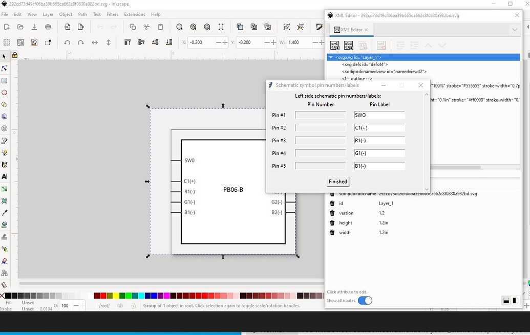Screen dimensions: 530x335
Task: Paste from clipboard icon
Action: pos(160,27)
